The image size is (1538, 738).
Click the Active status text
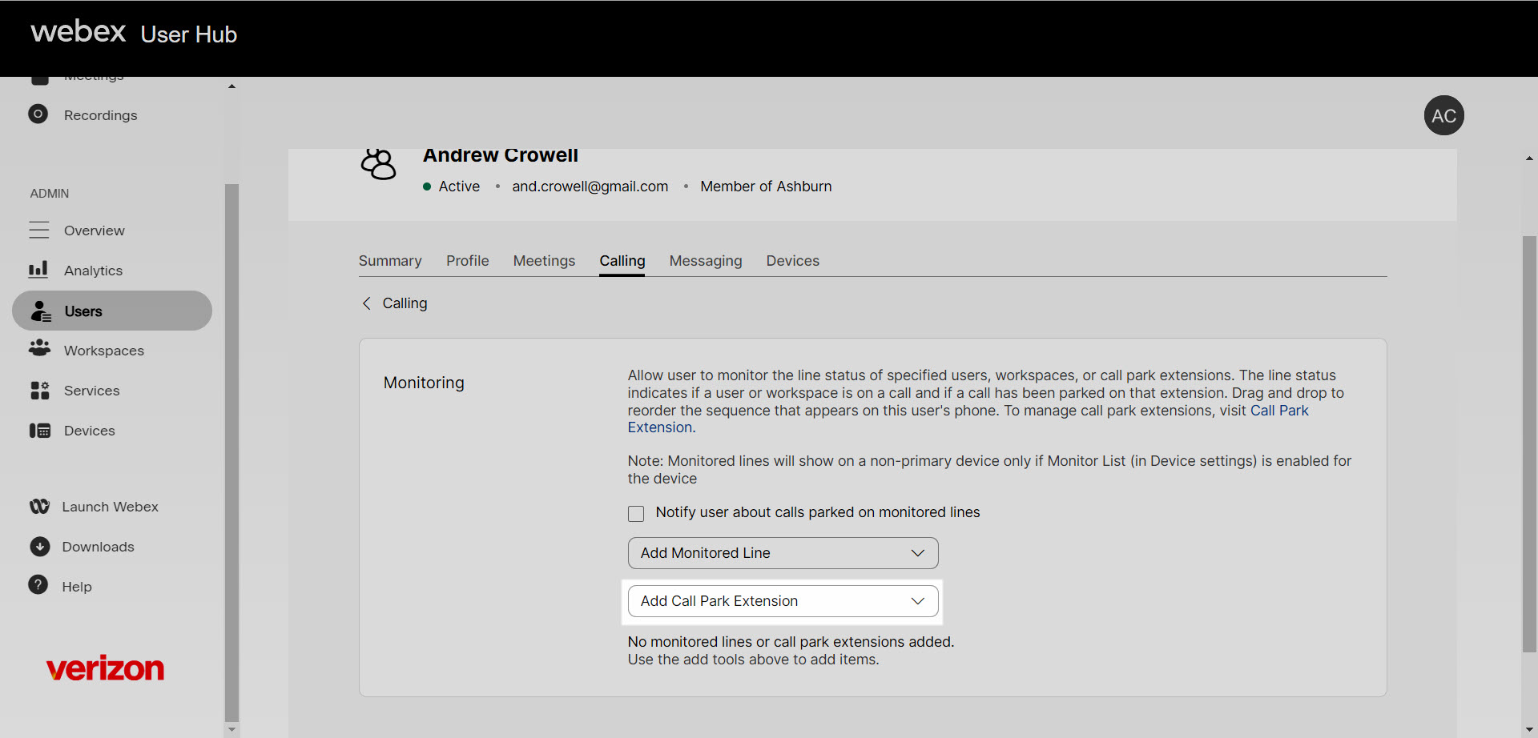(x=459, y=187)
